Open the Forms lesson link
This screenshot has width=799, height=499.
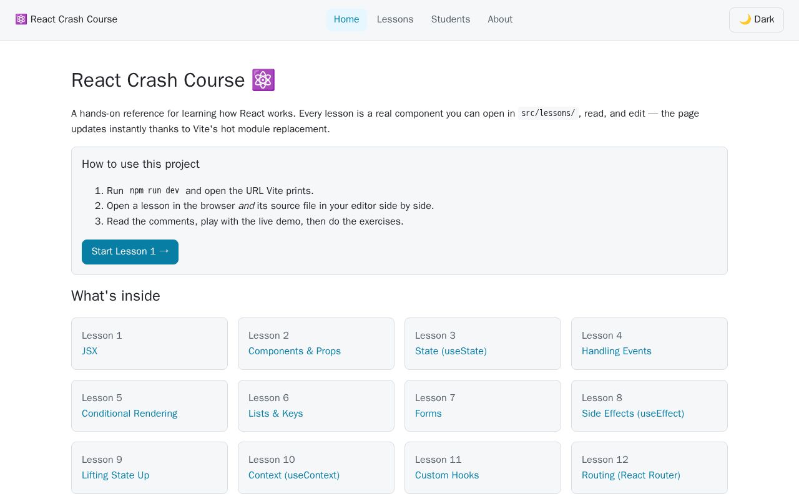tap(428, 414)
